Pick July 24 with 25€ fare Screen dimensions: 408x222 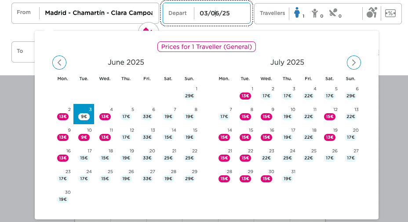[287, 155]
